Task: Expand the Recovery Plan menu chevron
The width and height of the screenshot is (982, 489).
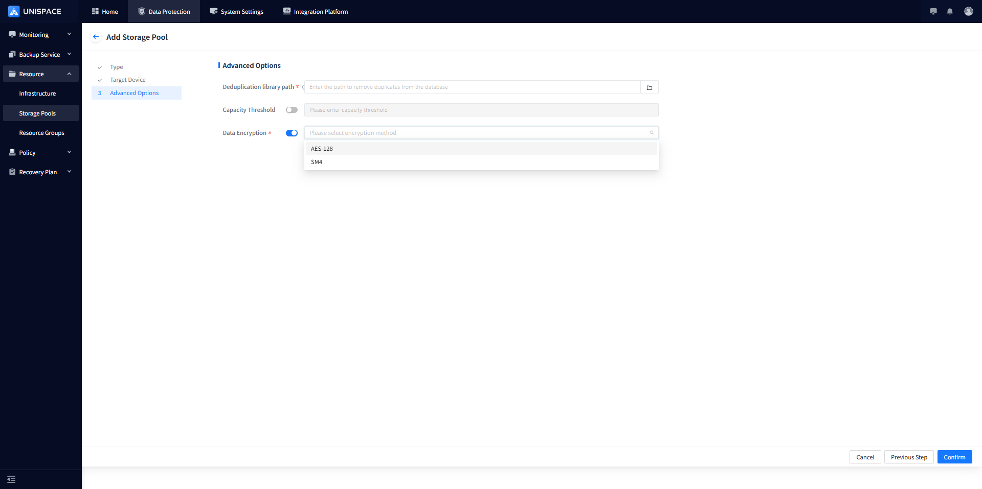Action: pos(69,172)
